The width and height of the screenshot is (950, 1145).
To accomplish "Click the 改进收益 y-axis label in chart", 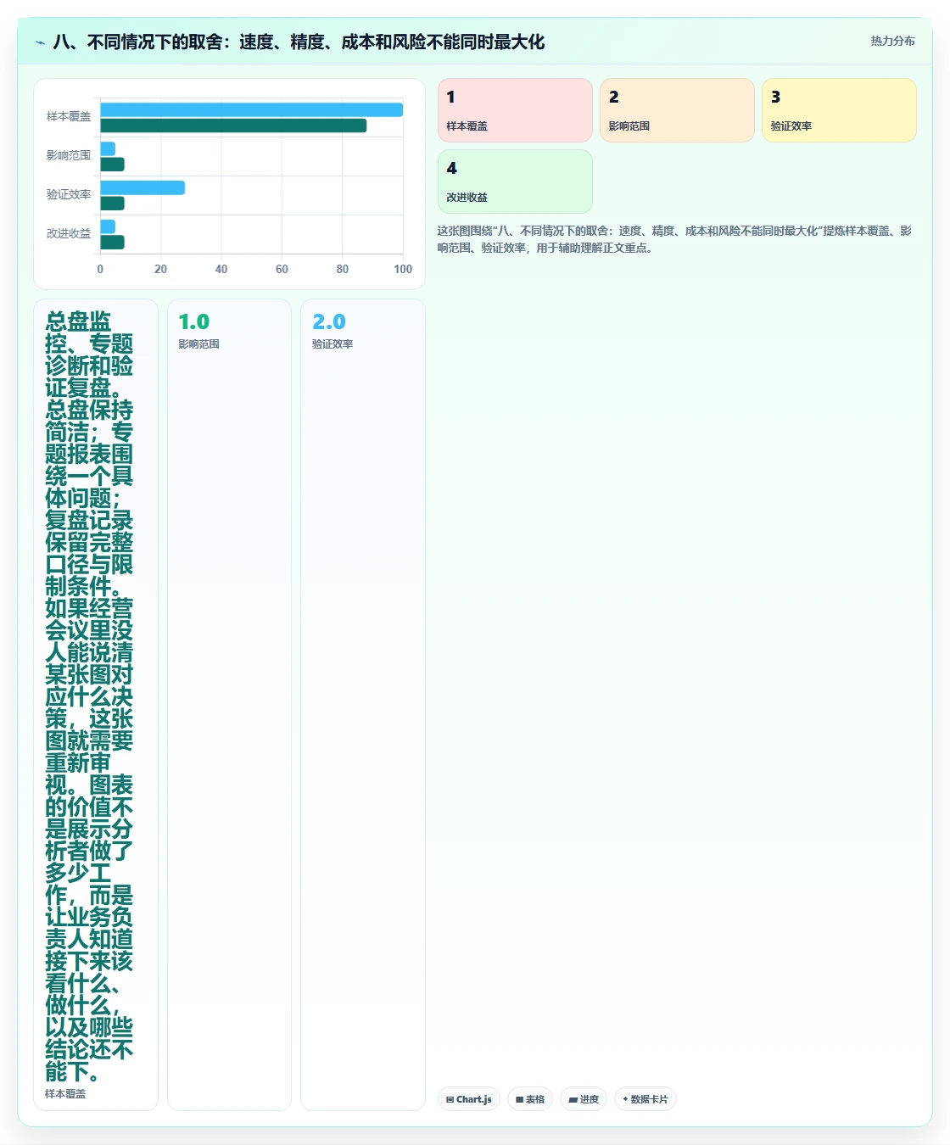I will click(x=69, y=234).
